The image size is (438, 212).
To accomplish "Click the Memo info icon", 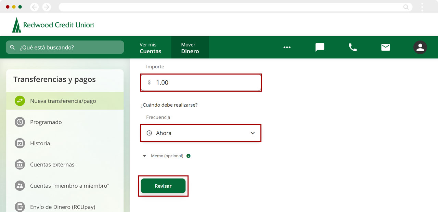I will coord(189,156).
